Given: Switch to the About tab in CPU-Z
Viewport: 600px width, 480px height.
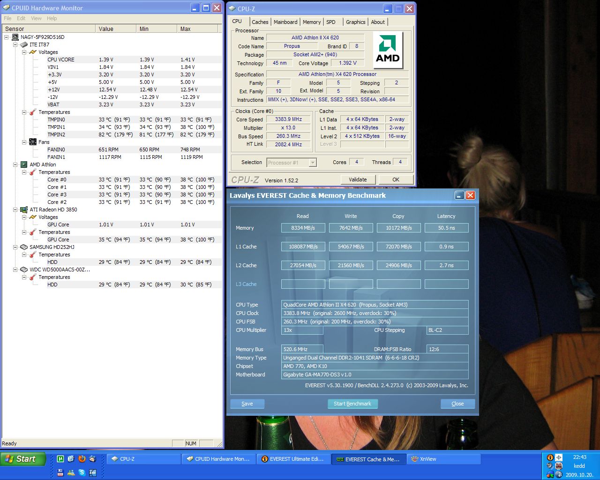Looking at the screenshot, I should pyautogui.click(x=378, y=22).
